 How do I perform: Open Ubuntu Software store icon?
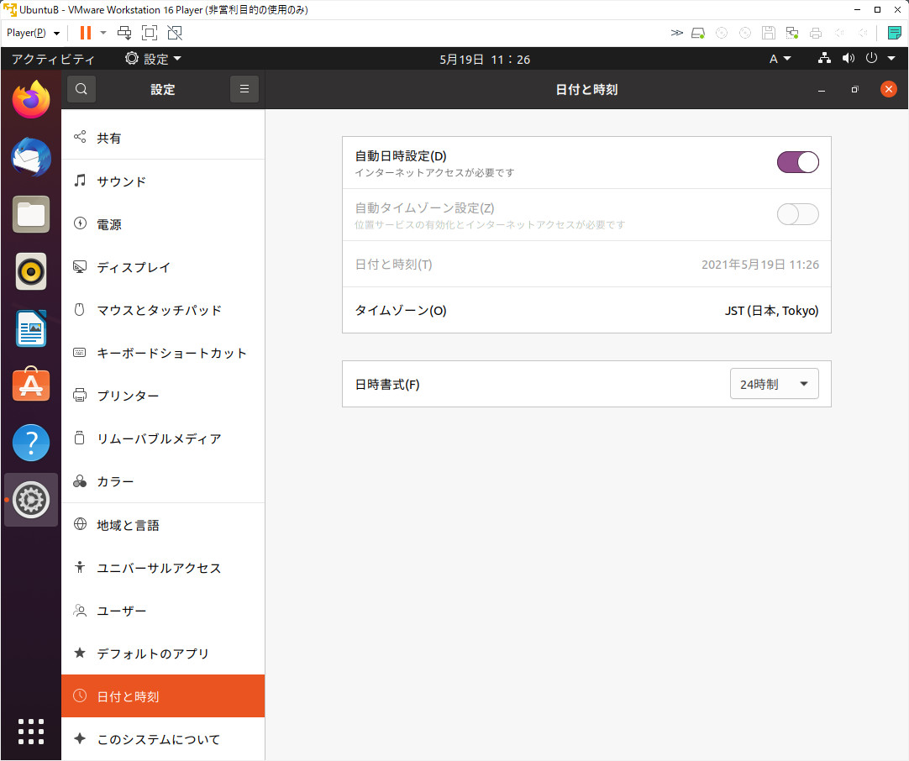click(31, 385)
